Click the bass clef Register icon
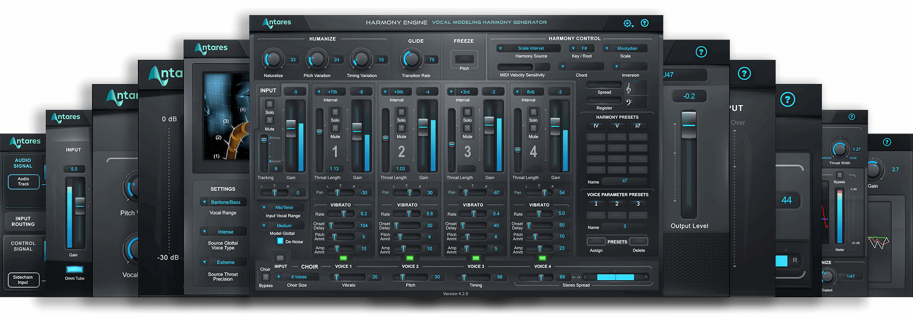The image size is (913, 317). pyautogui.click(x=628, y=102)
